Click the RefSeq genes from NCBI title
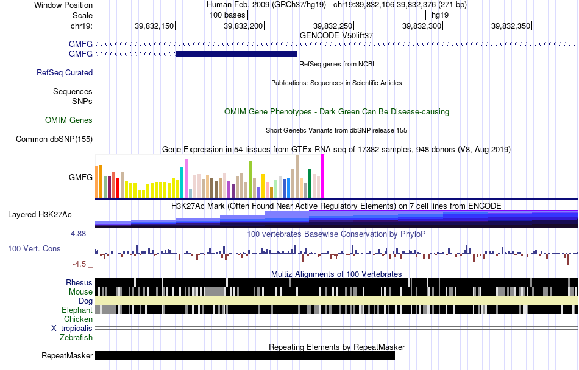The width and height of the screenshot is (579, 370). (x=336, y=64)
